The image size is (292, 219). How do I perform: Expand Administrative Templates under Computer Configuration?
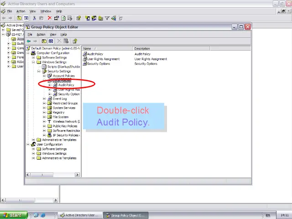coord(33,140)
